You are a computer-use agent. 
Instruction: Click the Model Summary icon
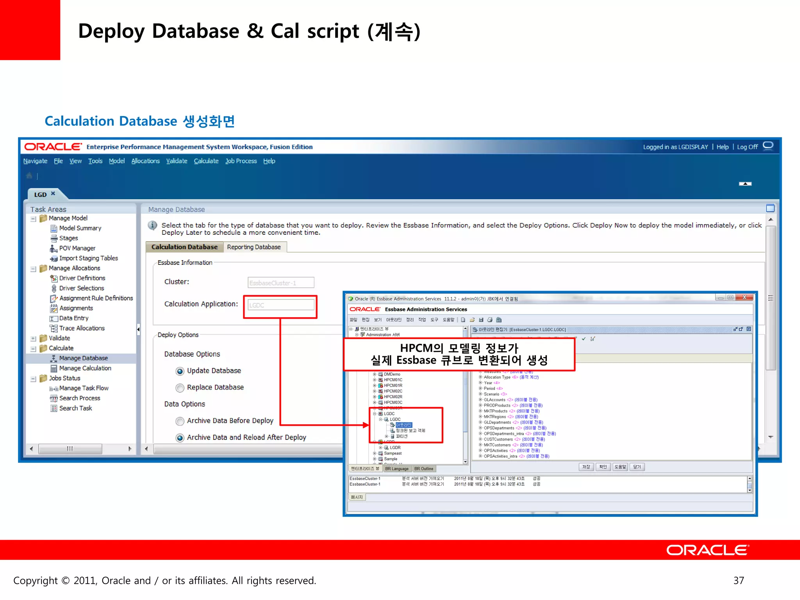click(54, 229)
